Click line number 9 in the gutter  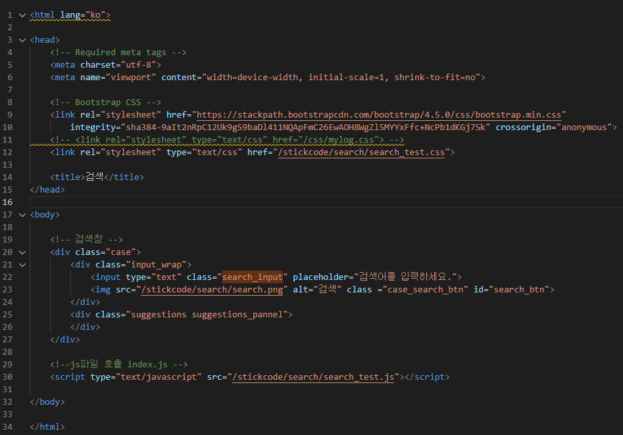pos(10,115)
